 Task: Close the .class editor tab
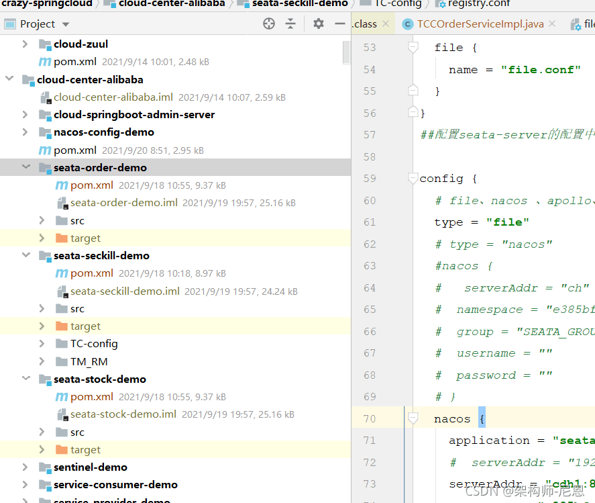point(386,24)
